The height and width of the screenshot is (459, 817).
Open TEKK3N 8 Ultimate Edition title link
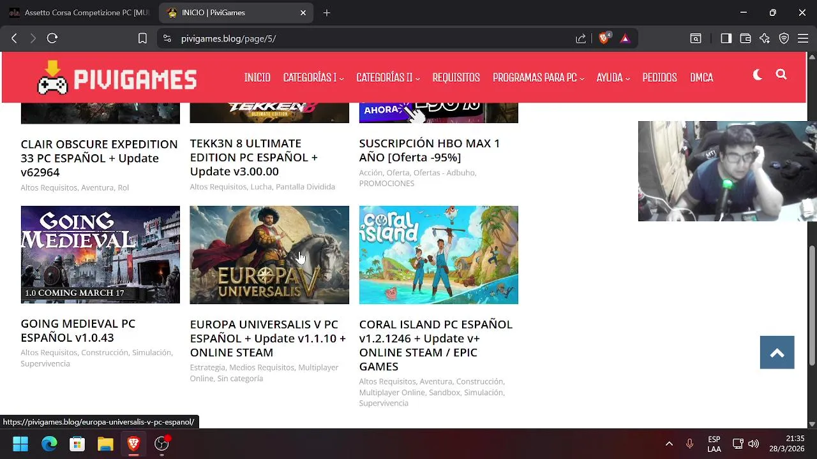[x=253, y=157]
